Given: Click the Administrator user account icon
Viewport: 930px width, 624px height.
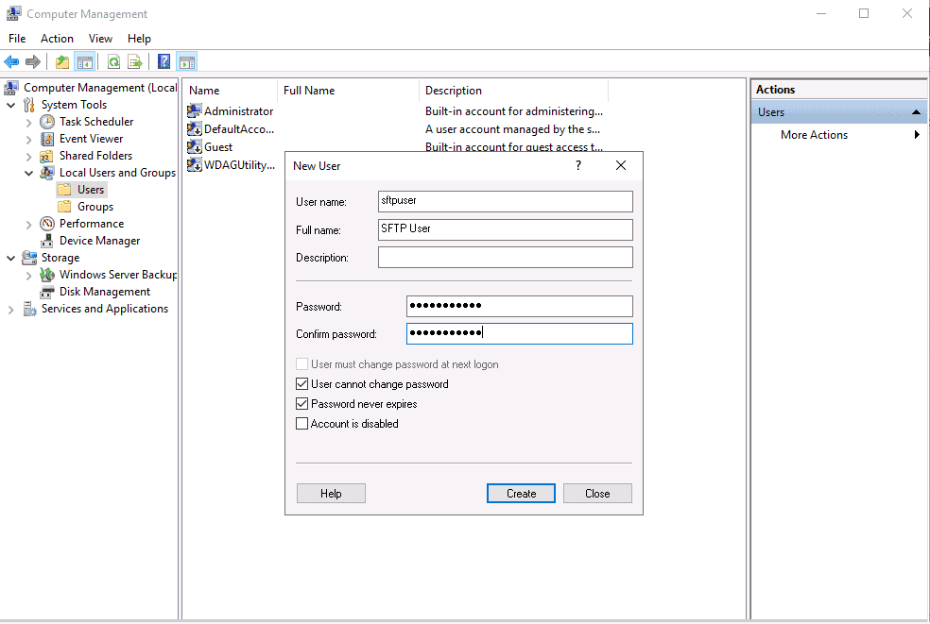Looking at the screenshot, I should pos(194,110).
